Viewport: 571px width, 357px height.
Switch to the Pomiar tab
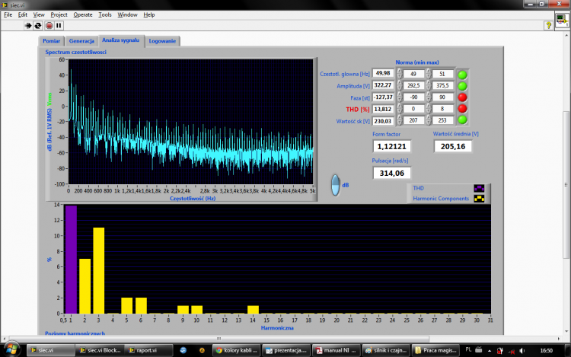pyautogui.click(x=51, y=41)
